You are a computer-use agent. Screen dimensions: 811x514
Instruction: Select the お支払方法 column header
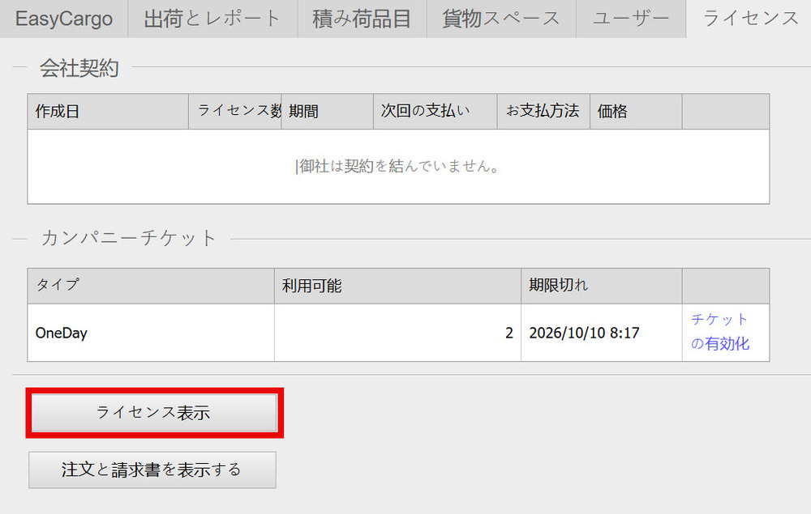tap(543, 112)
